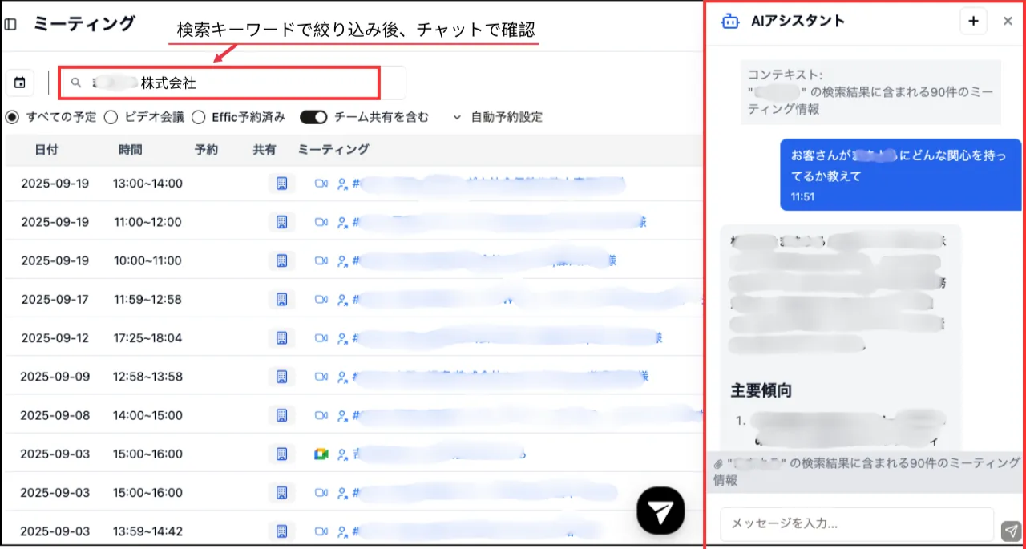Click the video camera icon in 13:00~14:00 row
The height and width of the screenshot is (549, 1026).
(321, 184)
